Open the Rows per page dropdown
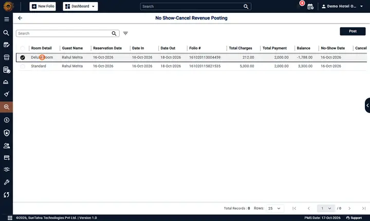The width and height of the screenshot is (370, 221). pos(274,208)
